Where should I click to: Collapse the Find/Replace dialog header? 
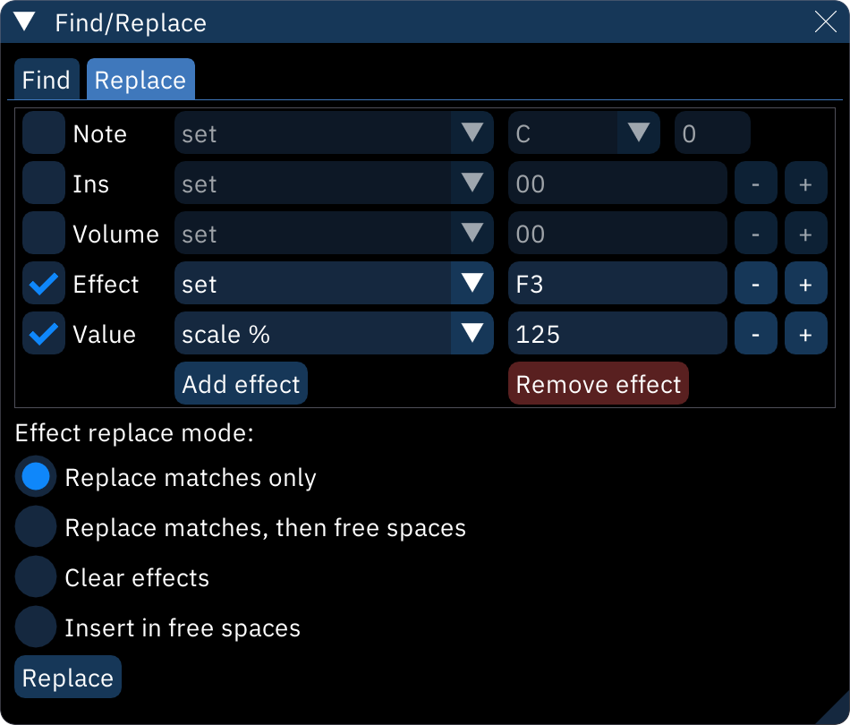tap(24, 22)
